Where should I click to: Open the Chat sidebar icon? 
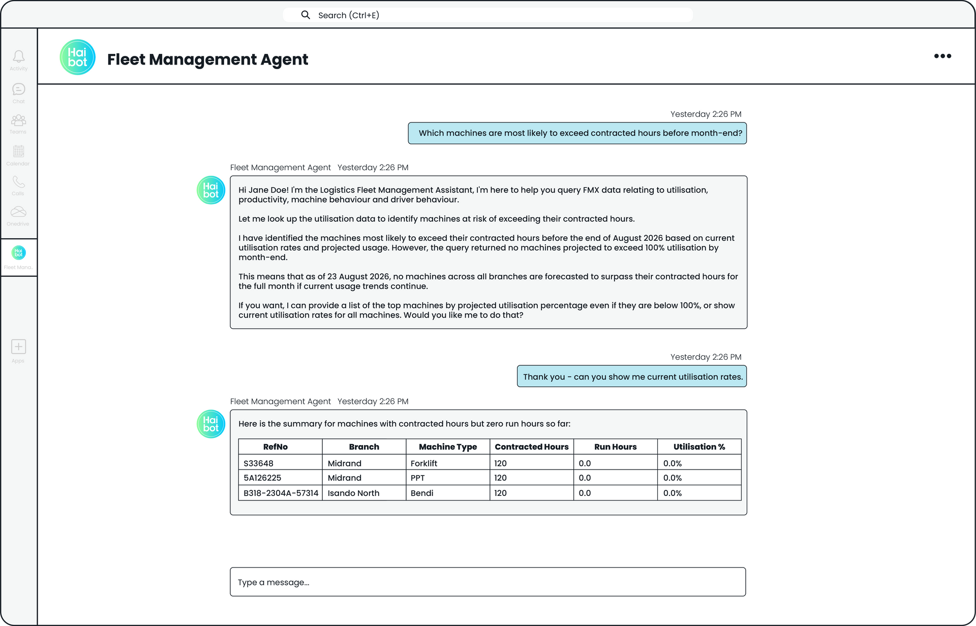tap(19, 93)
